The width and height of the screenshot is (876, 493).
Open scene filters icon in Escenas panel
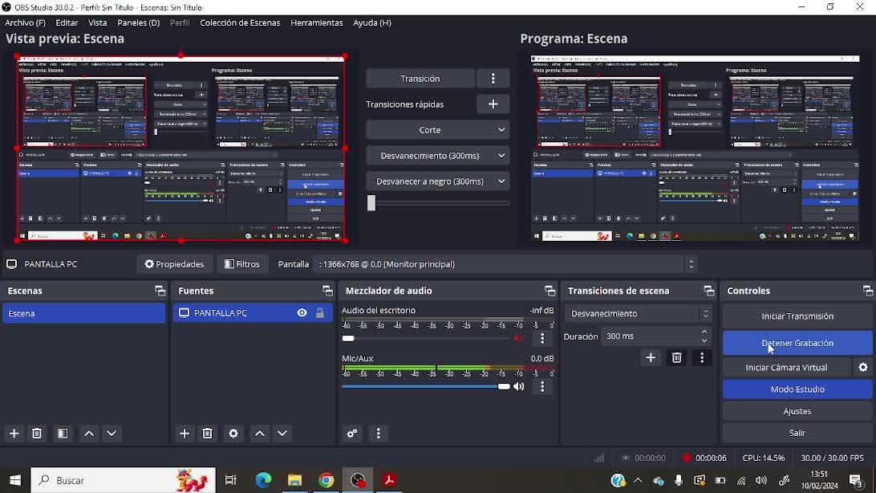pyautogui.click(x=63, y=434)
